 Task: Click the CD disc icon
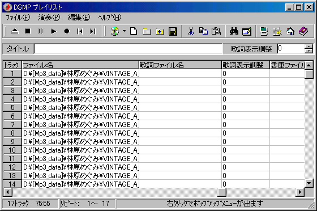coord(114,31)
